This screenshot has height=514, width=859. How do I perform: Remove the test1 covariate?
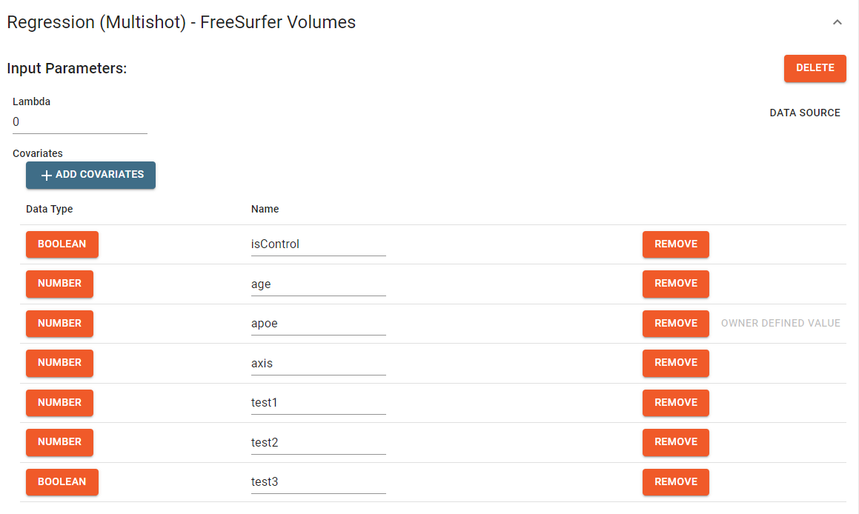(x=675, y=403)
